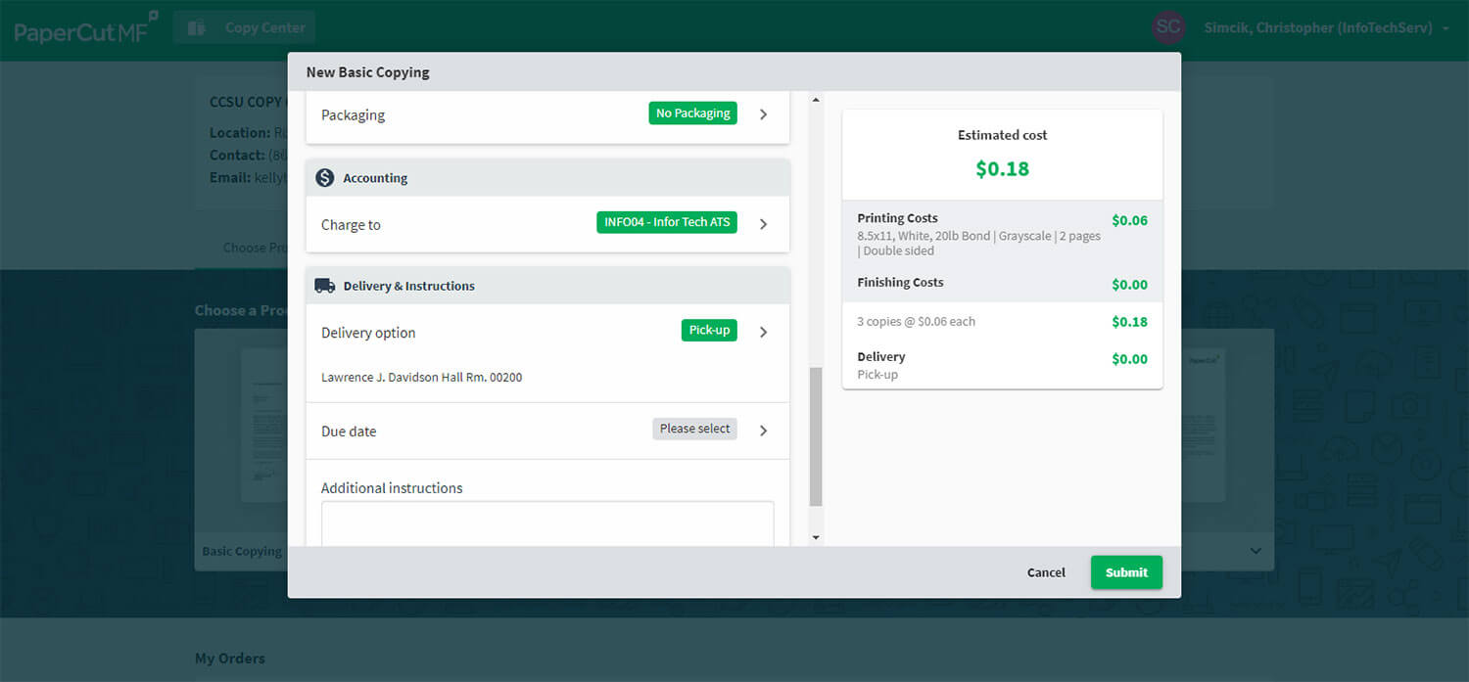1469x682 pixels.
Task: Click the Delivery option row label
Action: 368,333
